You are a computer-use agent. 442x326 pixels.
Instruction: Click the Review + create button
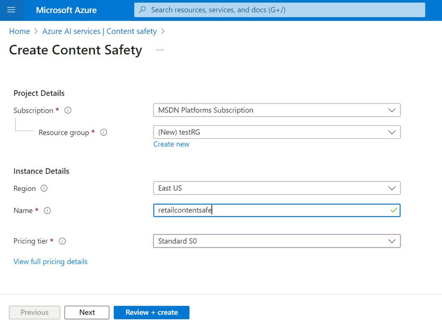(151, 312)
